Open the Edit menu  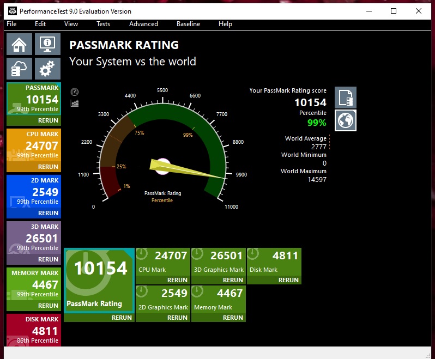[x=40, y=24]
